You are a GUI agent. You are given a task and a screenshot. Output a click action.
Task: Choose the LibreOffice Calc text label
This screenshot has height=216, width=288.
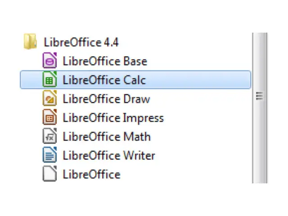point(104,80)
